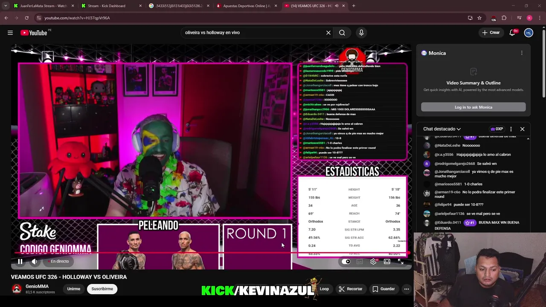546x307 pixels.
Task: Open a new browser tab
Action: 354,6
